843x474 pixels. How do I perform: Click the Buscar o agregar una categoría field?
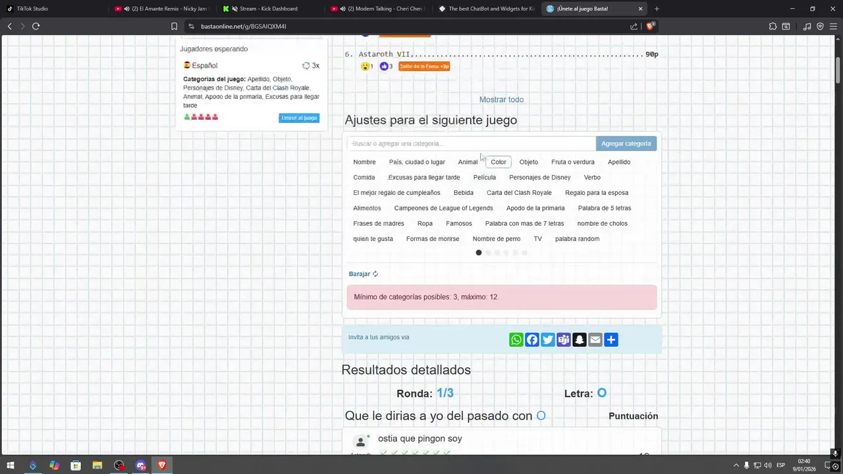click(472, 144)
